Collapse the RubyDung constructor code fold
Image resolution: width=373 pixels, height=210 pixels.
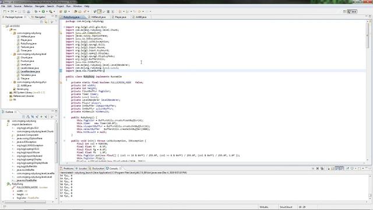pyautogui.click(x=64, y=117)
